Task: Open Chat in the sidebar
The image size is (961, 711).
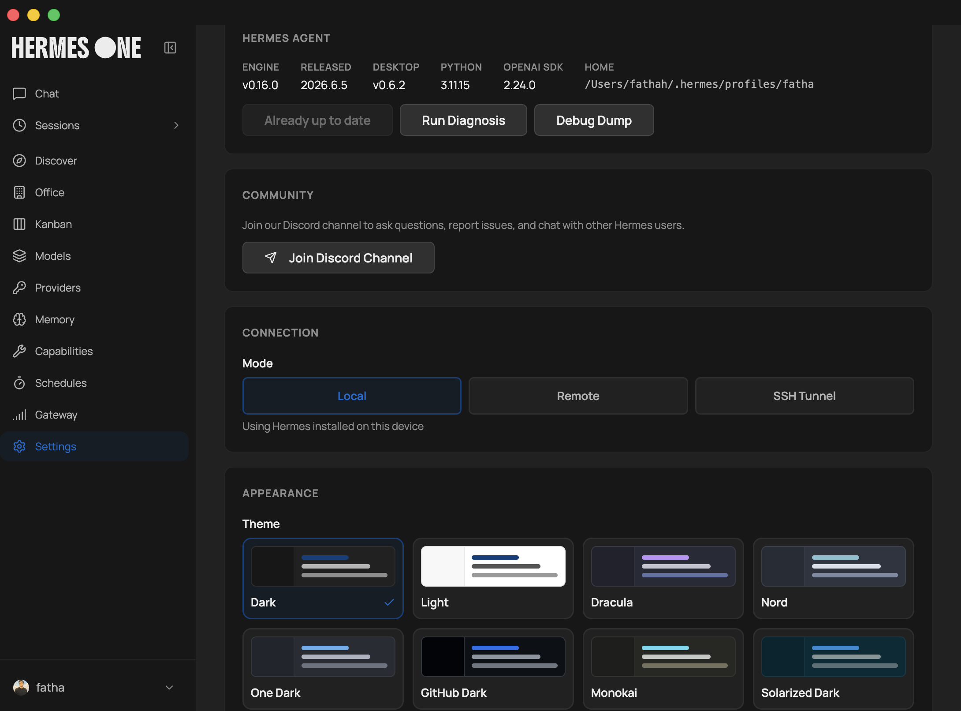Action: pos(94,94)
